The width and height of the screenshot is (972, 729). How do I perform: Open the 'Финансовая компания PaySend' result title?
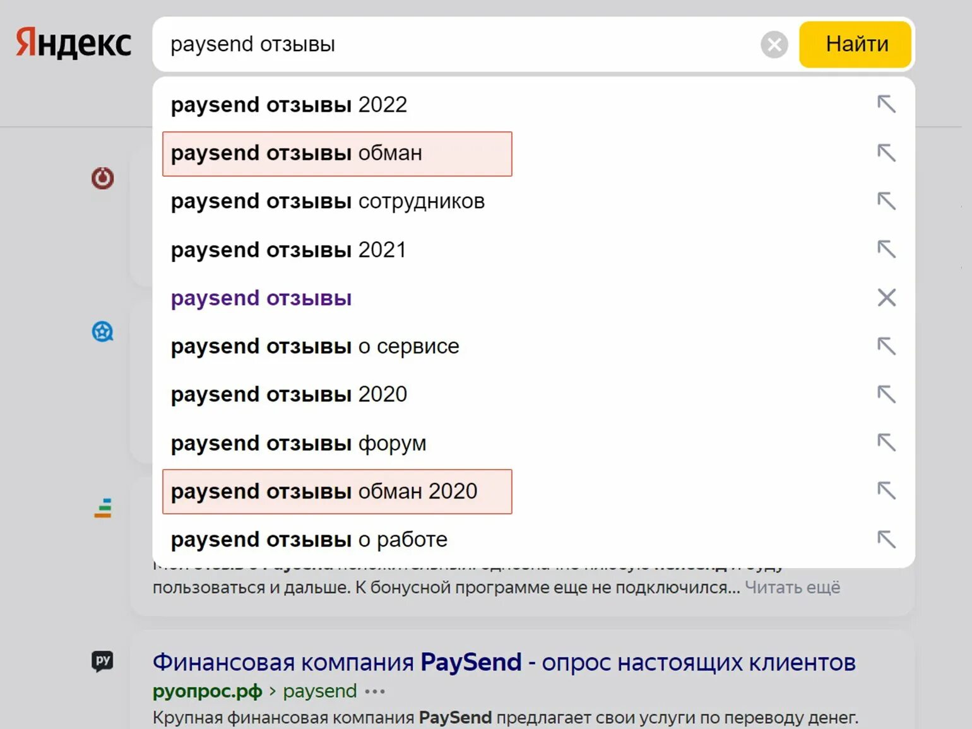pos(504,662)
